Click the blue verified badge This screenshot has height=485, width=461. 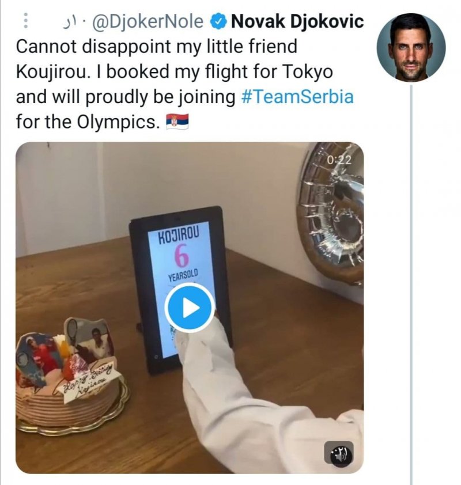(218, 21)
